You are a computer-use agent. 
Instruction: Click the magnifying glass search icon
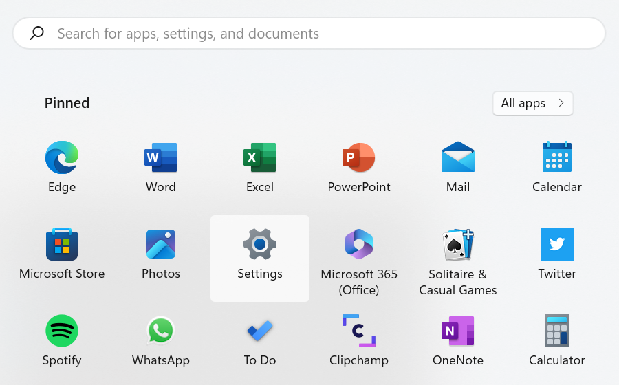(36, 33)
